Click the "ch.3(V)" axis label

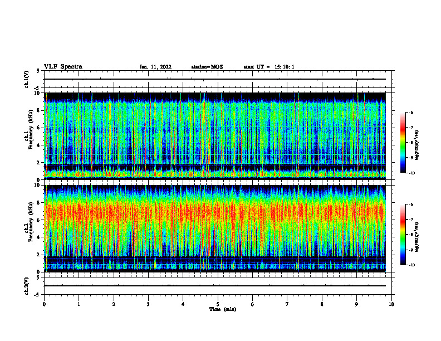click(x=26, y=286)
